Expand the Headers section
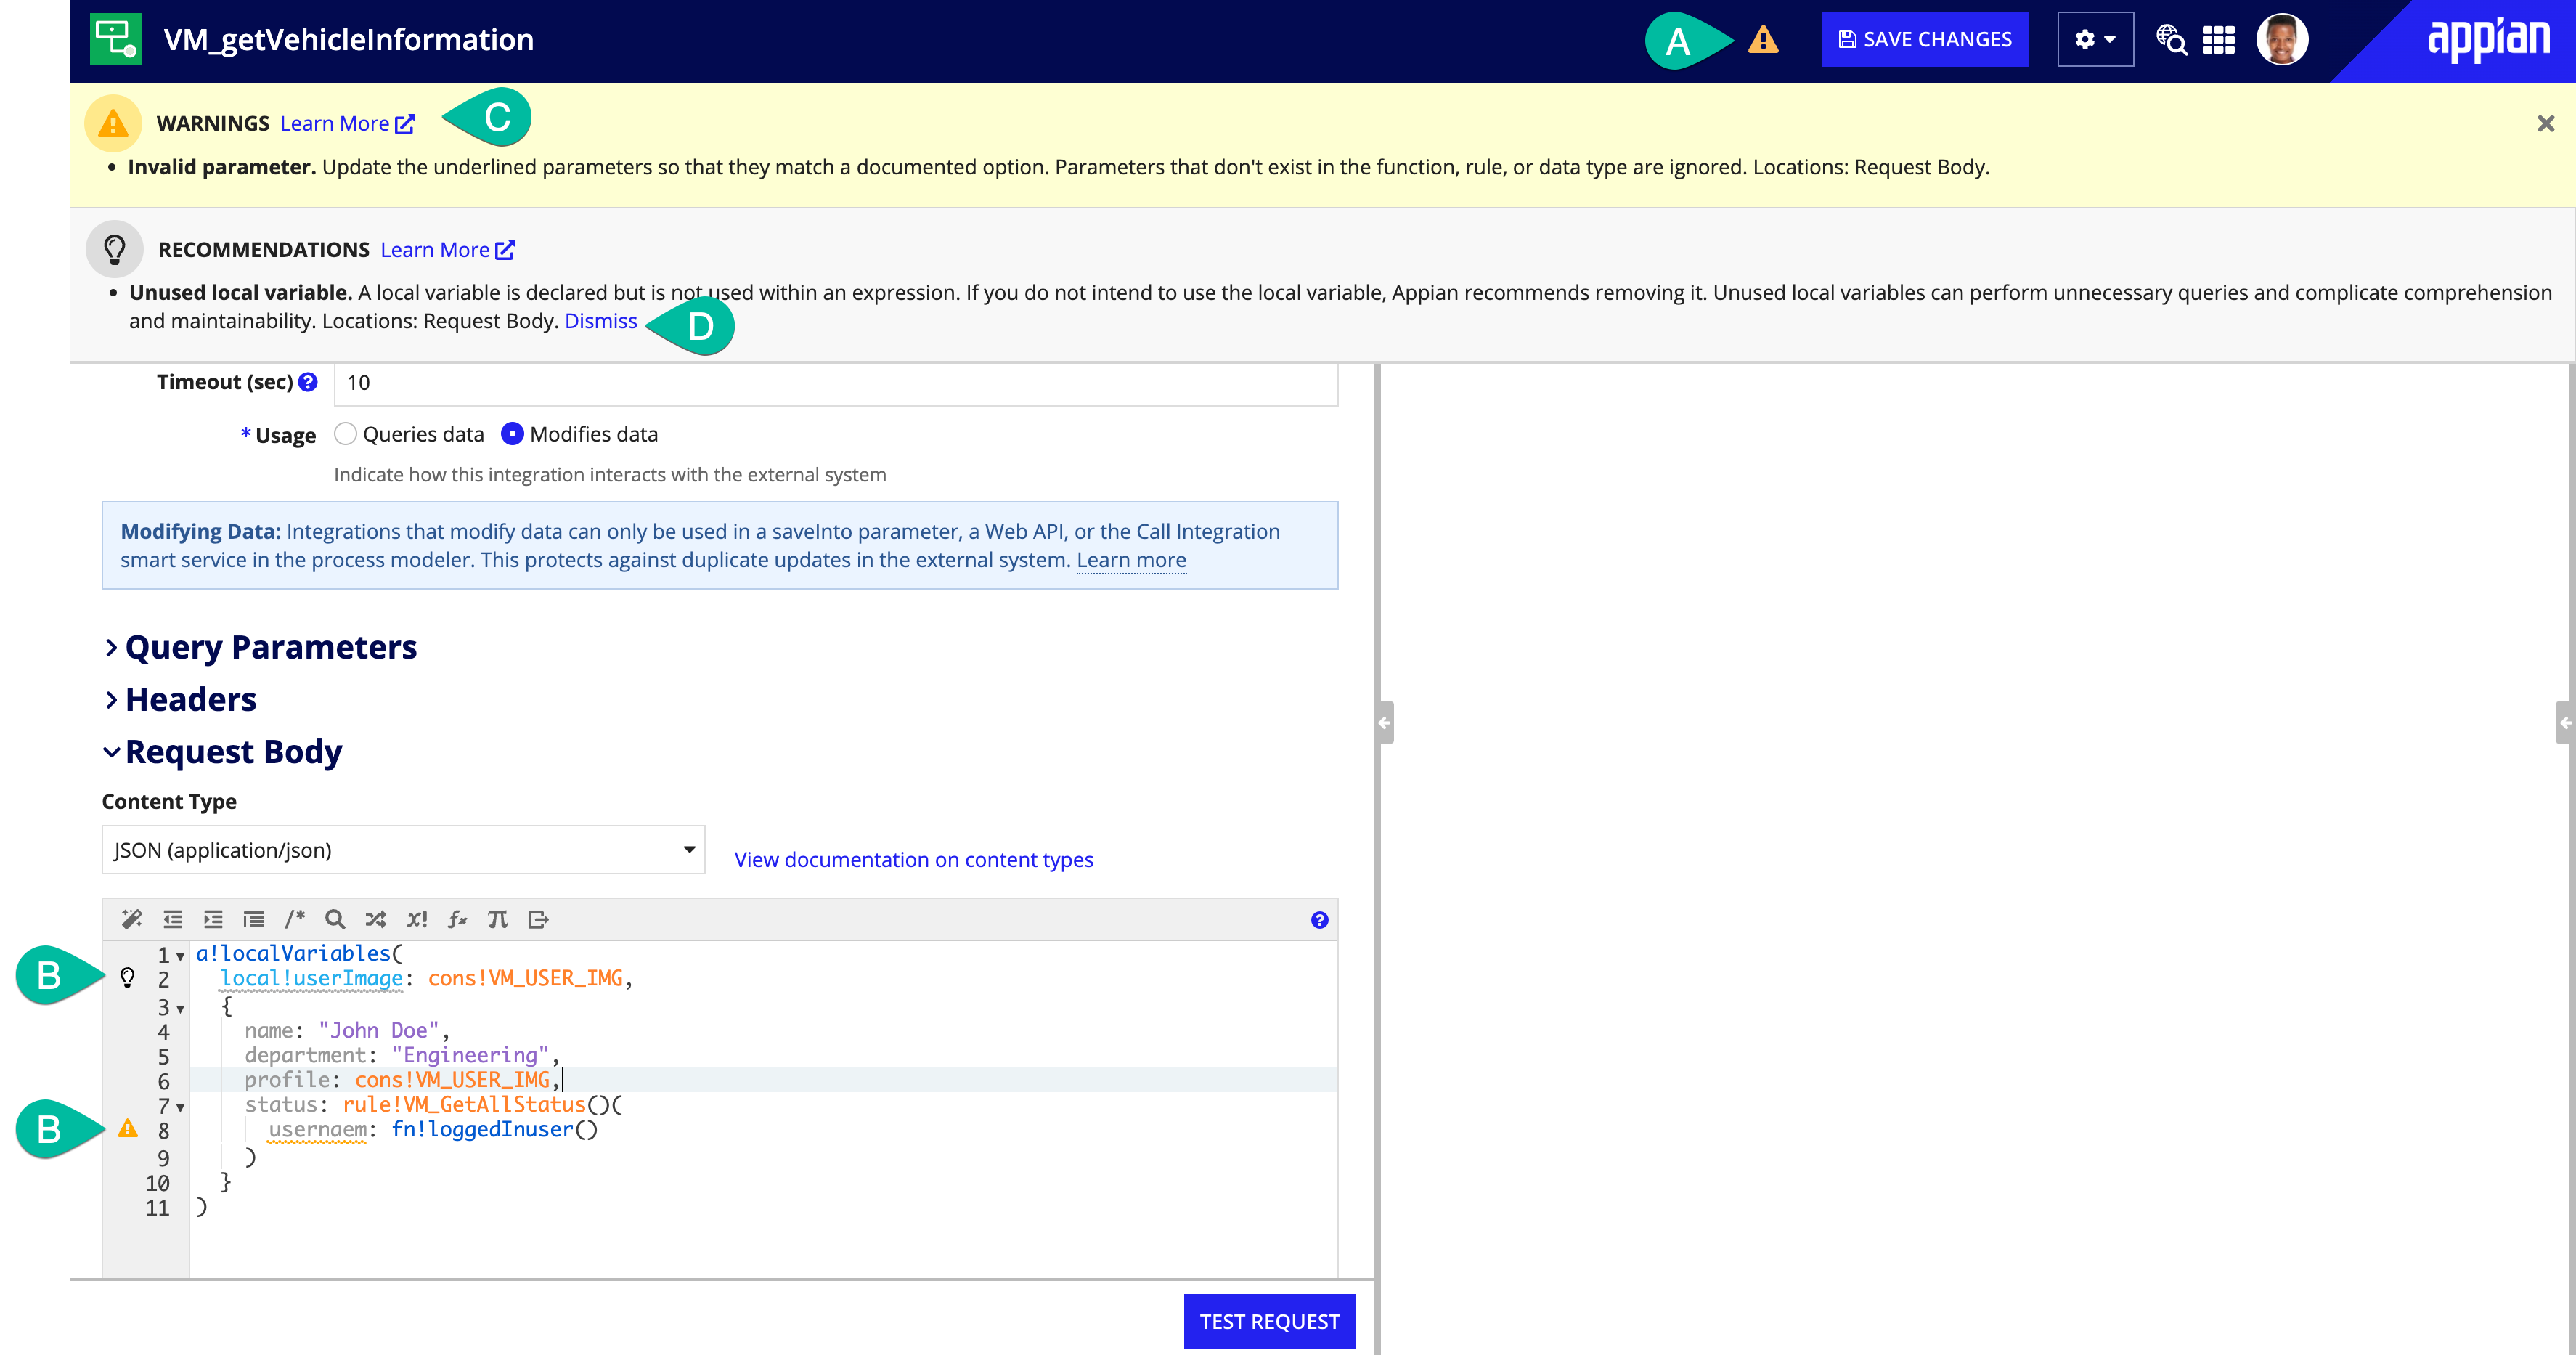2576x1355 pixels. point(191,699)
